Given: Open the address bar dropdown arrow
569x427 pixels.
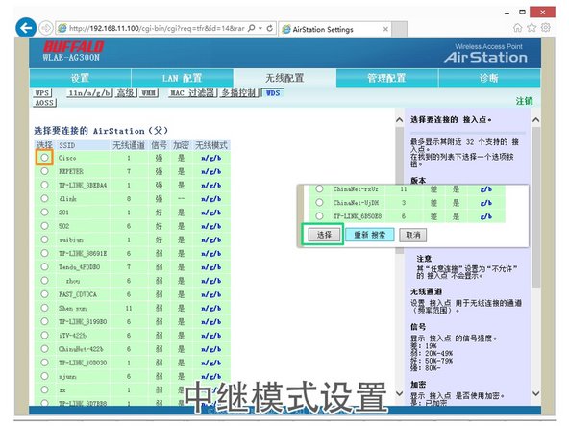Looking at the screenshot, I should [260, 28].
